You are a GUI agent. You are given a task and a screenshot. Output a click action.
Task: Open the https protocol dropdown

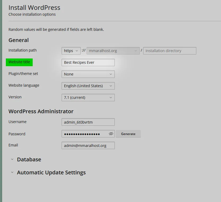point(71,51)
